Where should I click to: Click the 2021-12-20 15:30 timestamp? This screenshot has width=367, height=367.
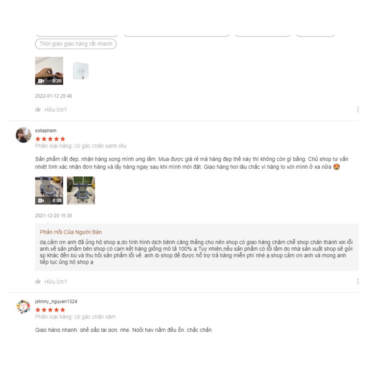pos(53,216)
